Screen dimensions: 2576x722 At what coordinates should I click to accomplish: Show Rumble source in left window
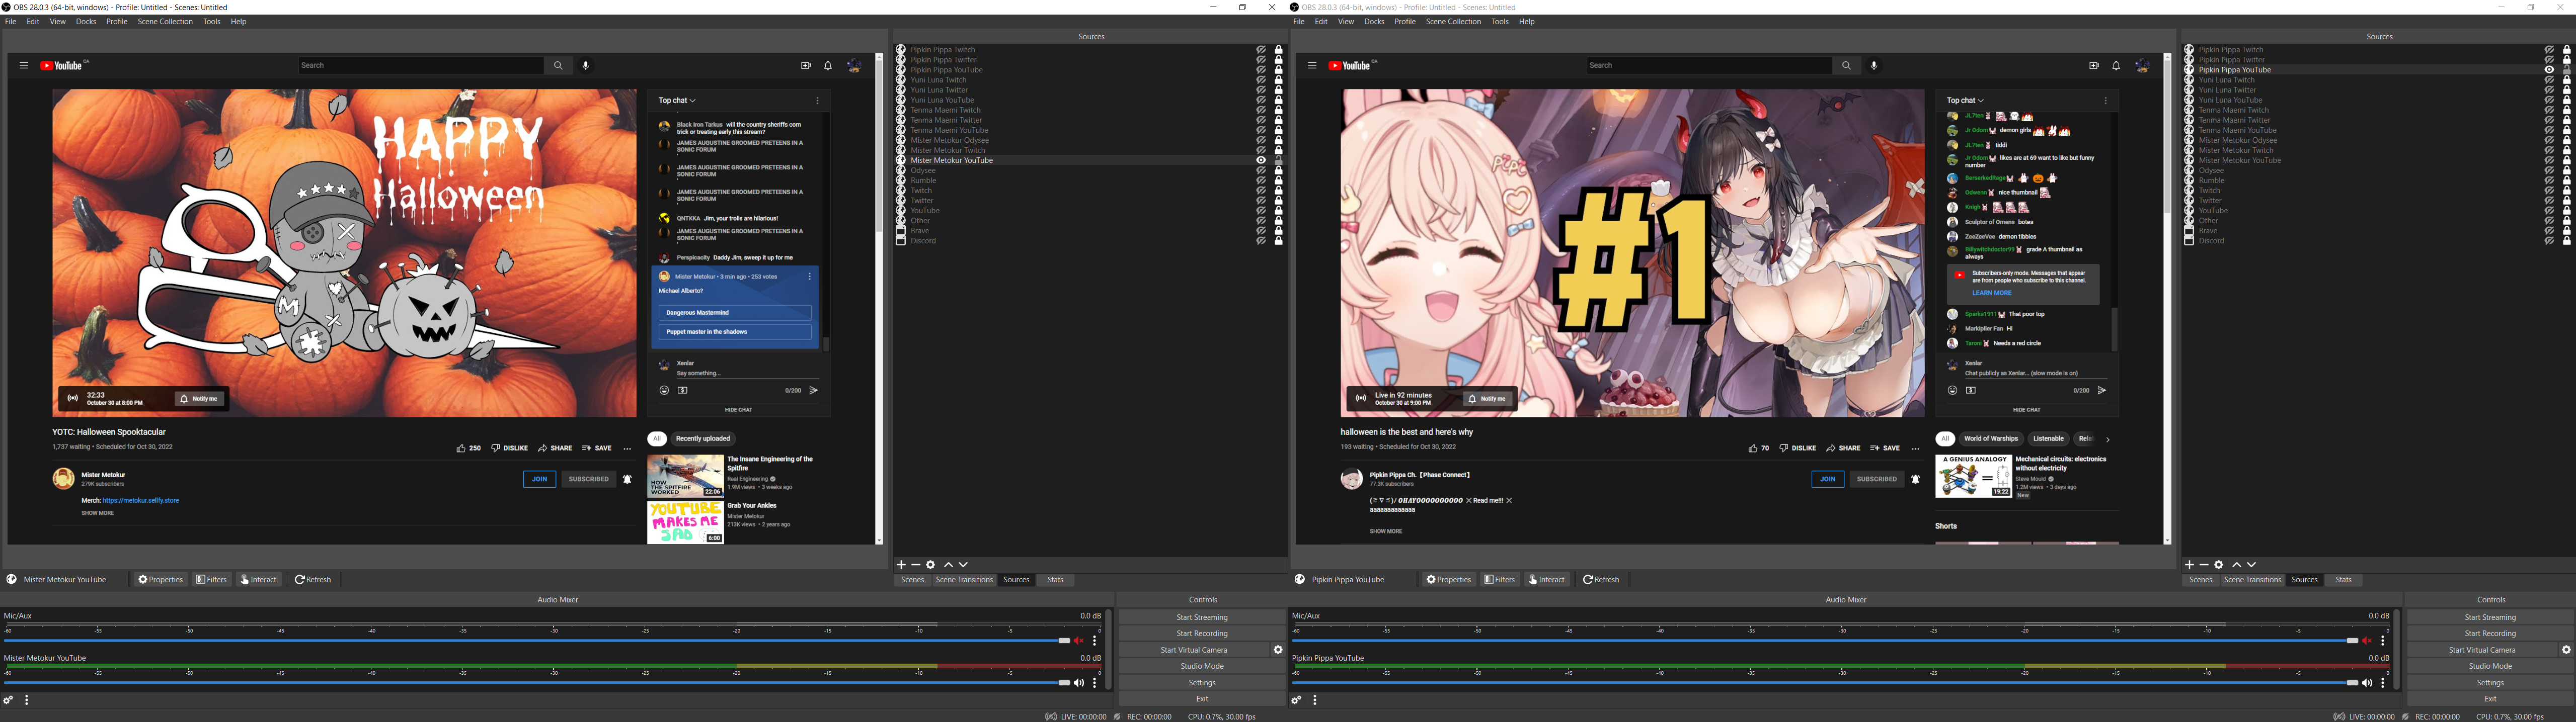(1261, 180)
